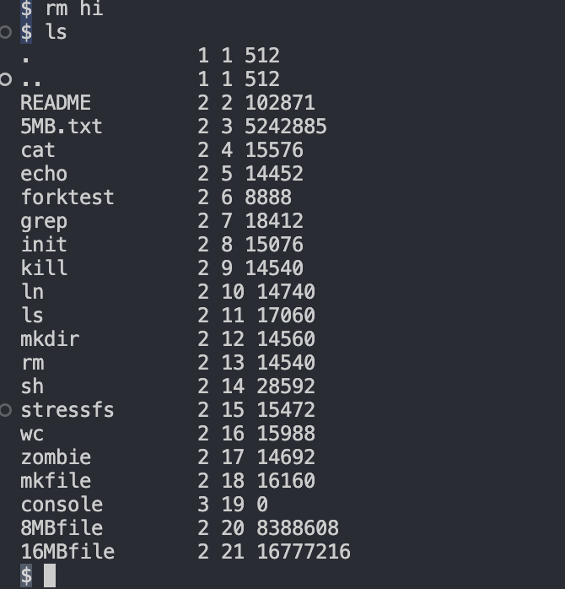Click the forktest entry
565x589 pixels.
tap(67, 197)
